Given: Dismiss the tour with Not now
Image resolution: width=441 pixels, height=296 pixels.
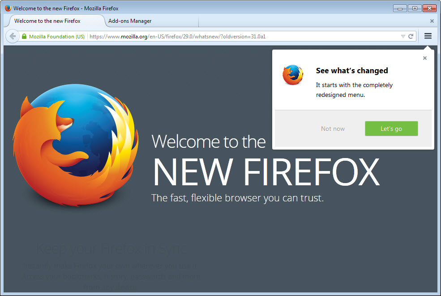Looking at the screenshot, I should tap(333, 129).
